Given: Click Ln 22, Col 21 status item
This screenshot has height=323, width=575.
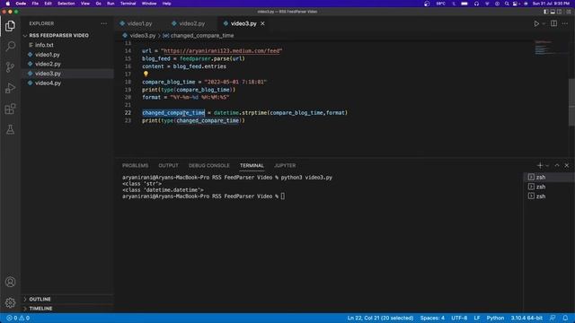Looking at the screenshot, I should [380, 319].
